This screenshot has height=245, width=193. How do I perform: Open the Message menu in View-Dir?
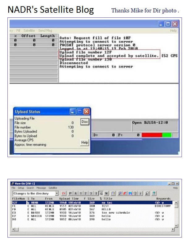point(41,188)
